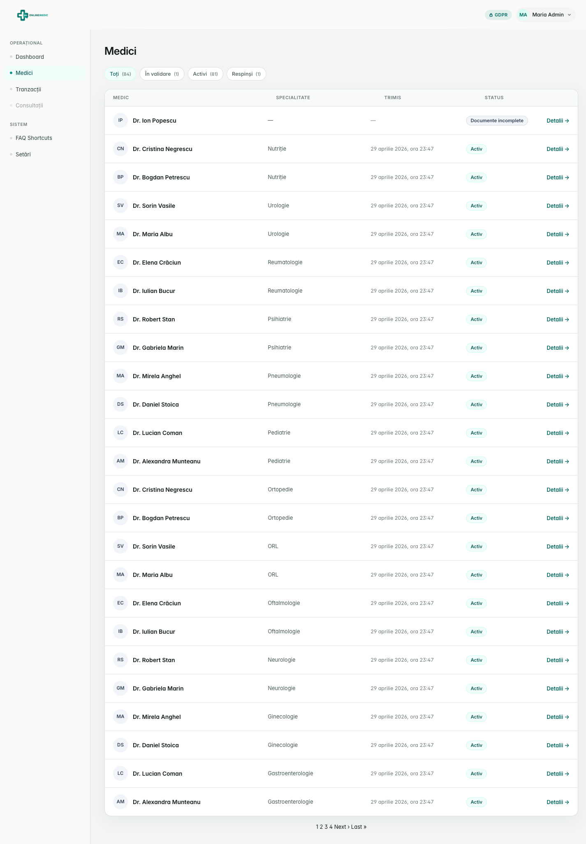The width and height of the screenshot is (586, 844).
Task: Go to pagination page 1
Action: (317, 827)
